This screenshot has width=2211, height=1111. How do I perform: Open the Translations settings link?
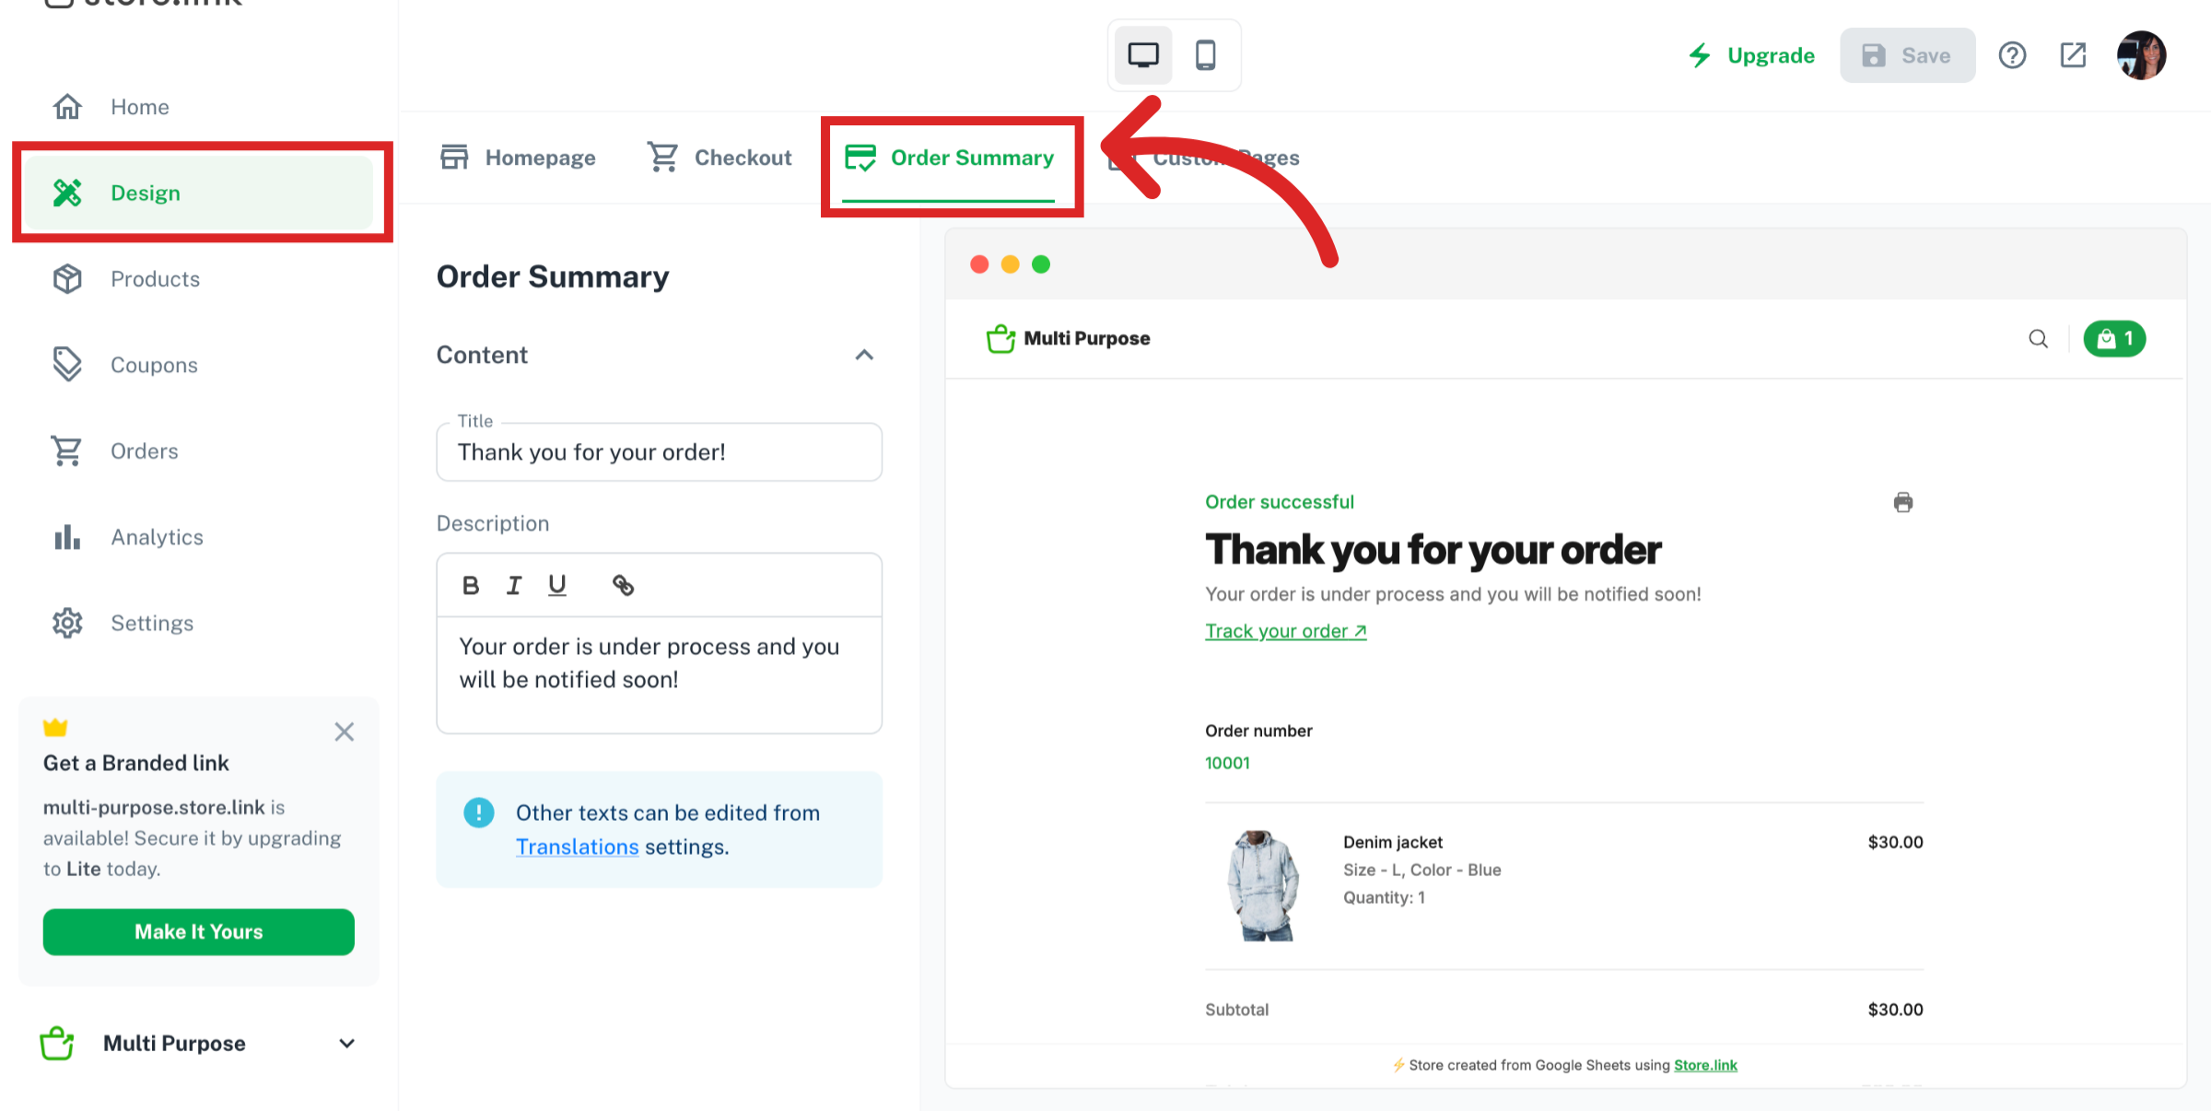click(577, 847)
